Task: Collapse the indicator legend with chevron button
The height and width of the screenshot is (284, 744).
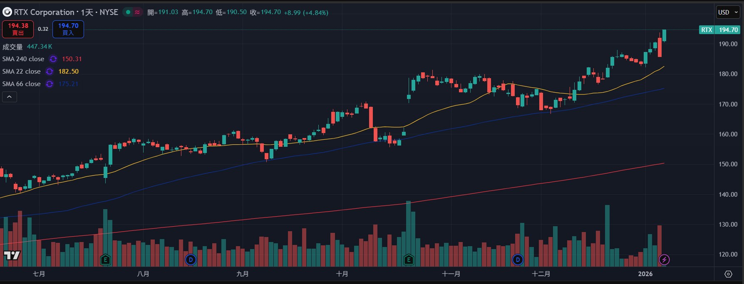Action: [10, 97]
